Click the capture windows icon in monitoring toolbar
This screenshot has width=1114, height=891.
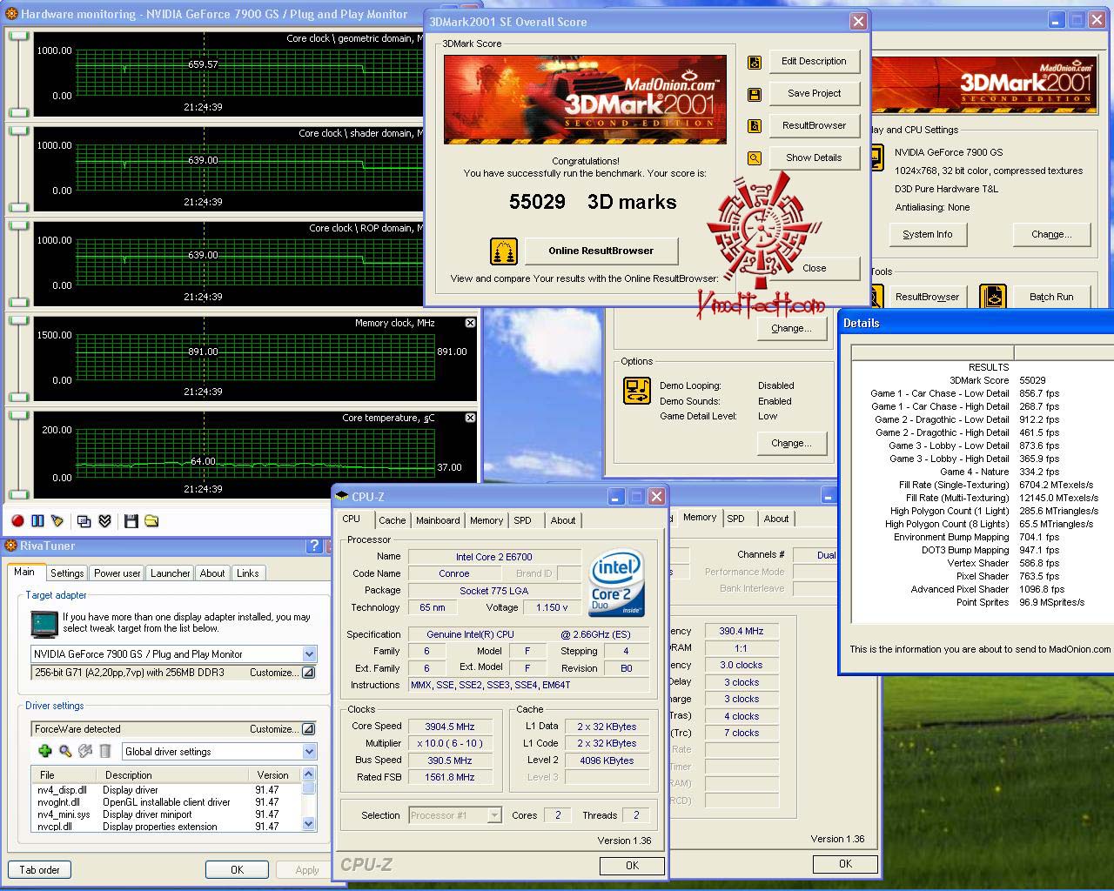pos(84,520)
